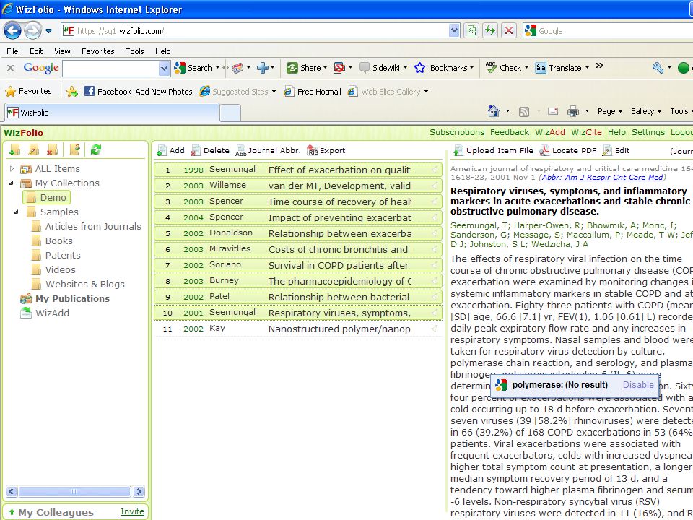
Task: Select the My Publications tree item
Action: coord(72,298)
